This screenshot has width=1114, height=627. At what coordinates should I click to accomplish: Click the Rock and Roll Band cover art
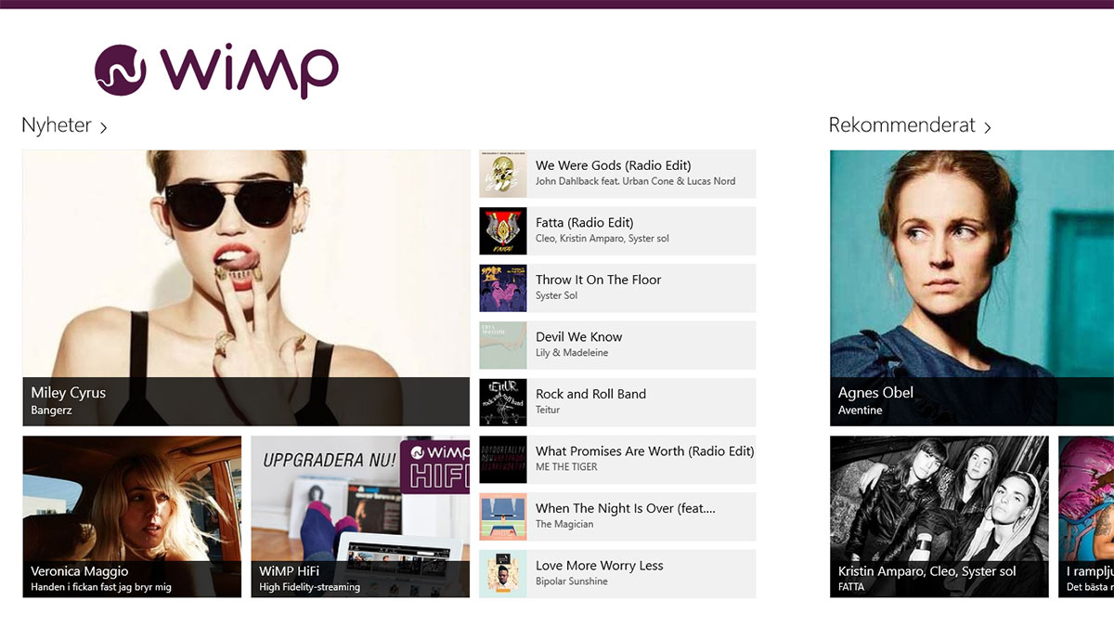tap(503, 401)
